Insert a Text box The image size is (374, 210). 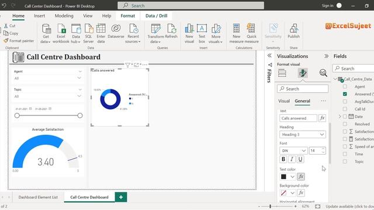point(202,34)
